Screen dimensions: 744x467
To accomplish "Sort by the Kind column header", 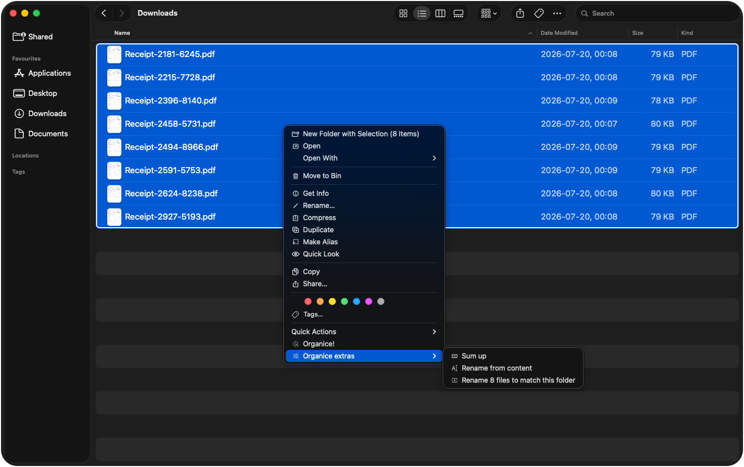I will click(x=687, y=33).
